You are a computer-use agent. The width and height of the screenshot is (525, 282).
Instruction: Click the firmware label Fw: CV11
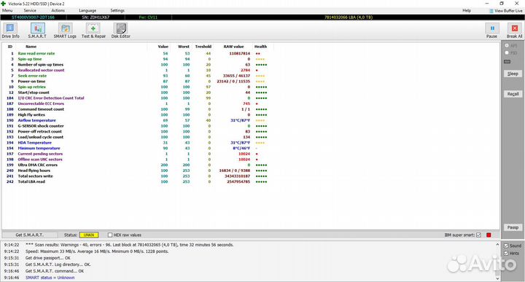click(147, 17)
